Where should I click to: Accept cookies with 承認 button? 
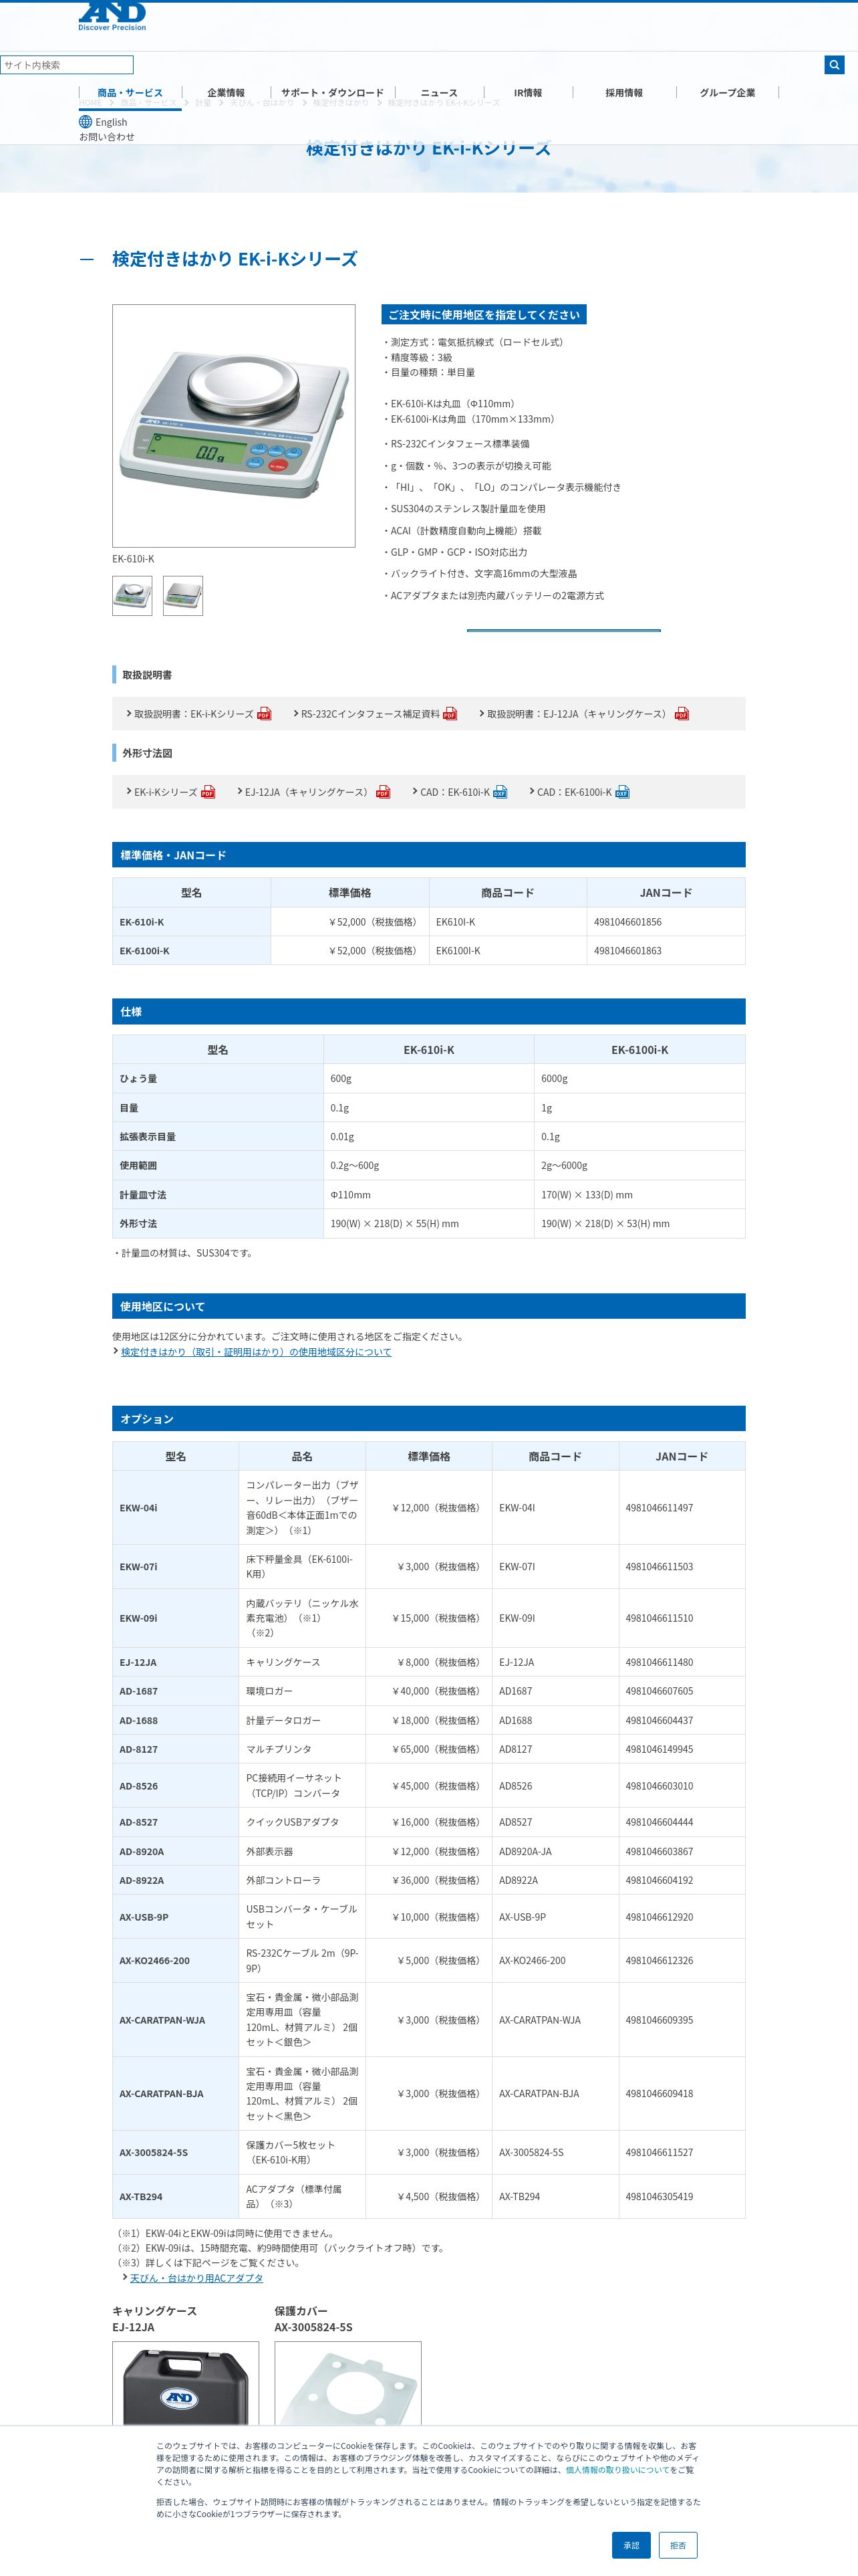(631, 2545)
